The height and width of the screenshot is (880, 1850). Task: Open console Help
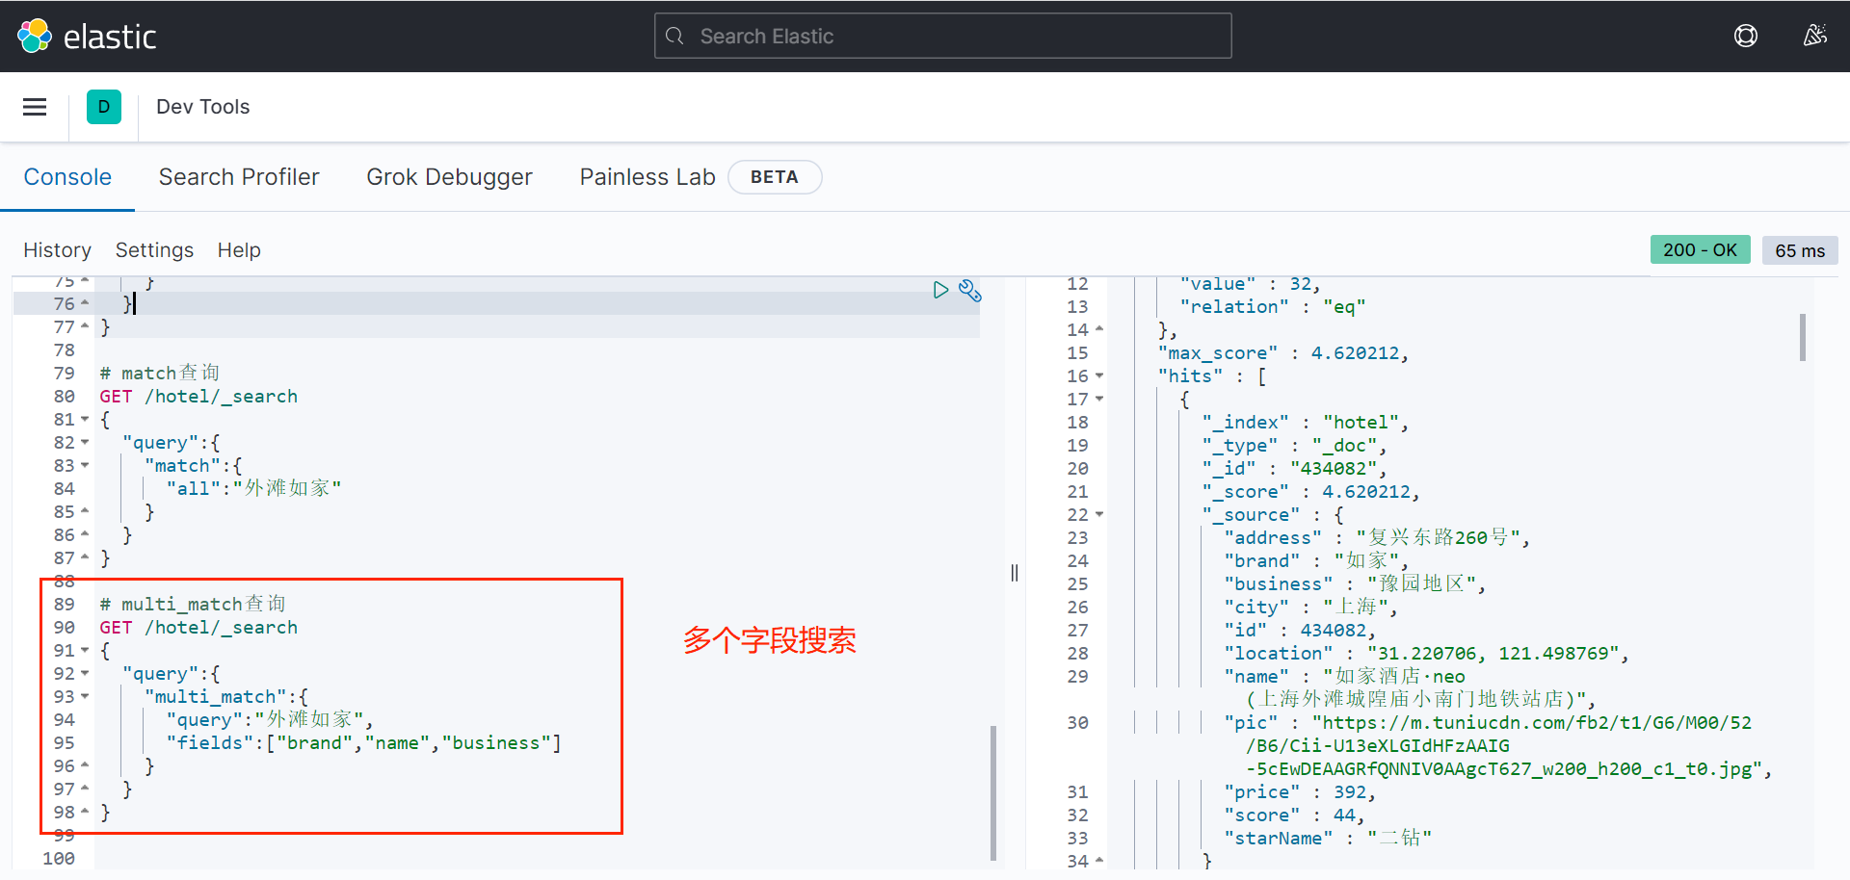[x=239, y=250]
